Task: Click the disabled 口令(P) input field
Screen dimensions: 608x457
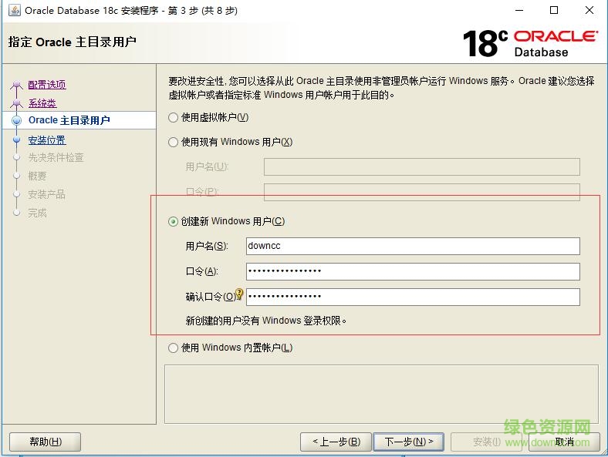Action: tap(422, 192)
